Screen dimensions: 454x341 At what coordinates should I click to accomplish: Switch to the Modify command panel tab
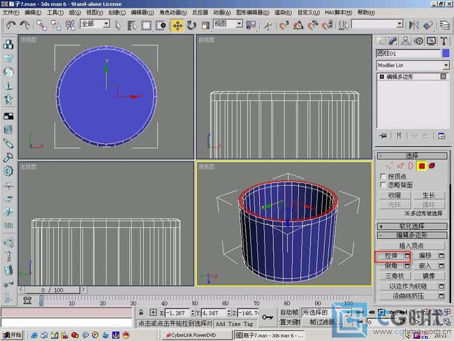393,41
